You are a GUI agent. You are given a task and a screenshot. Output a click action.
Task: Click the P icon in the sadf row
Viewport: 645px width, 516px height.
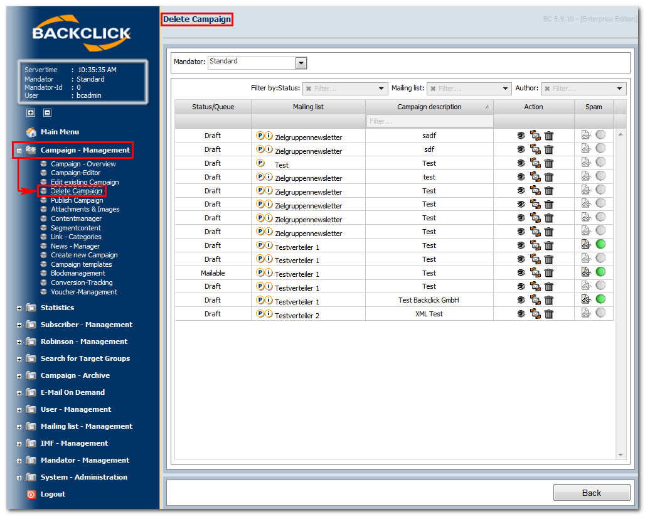point(260,135)
